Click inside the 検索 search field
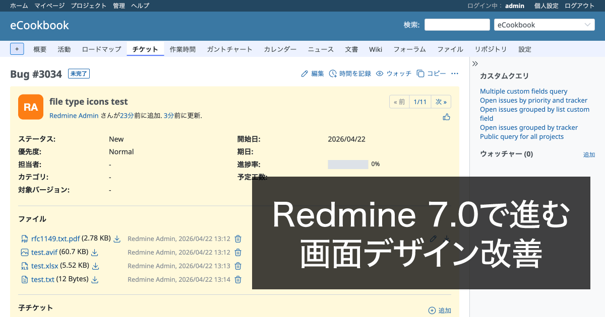605x317 pixels. (457, 24)
